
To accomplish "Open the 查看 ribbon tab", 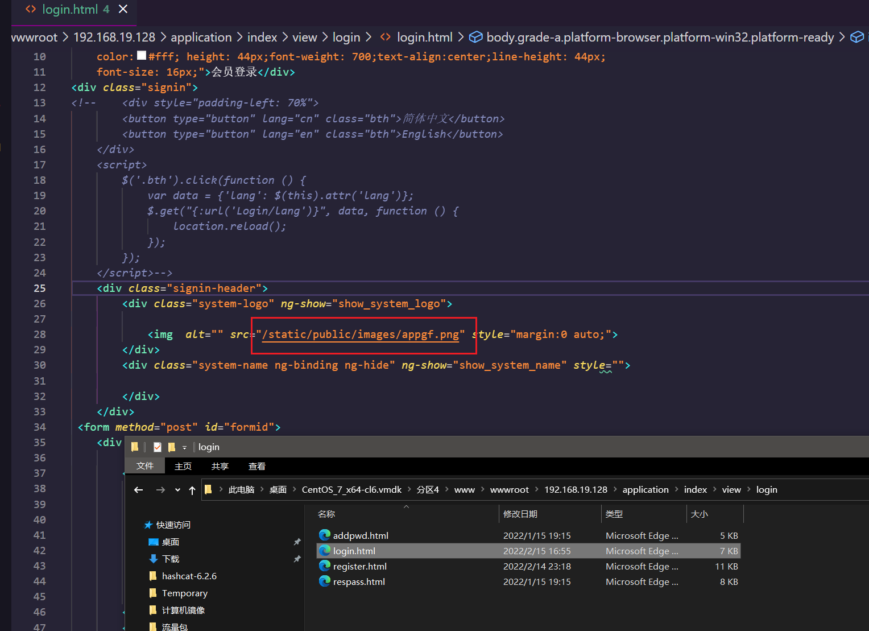I will pos(257,466).
